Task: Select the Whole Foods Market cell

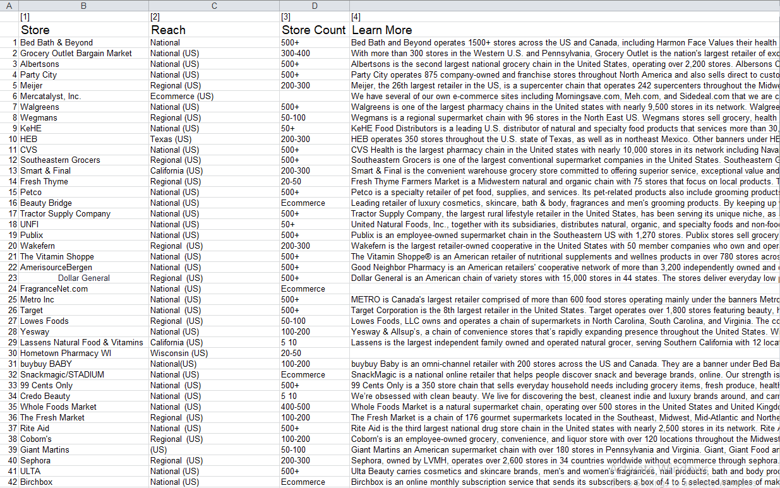Action: [x=83, y=407]
